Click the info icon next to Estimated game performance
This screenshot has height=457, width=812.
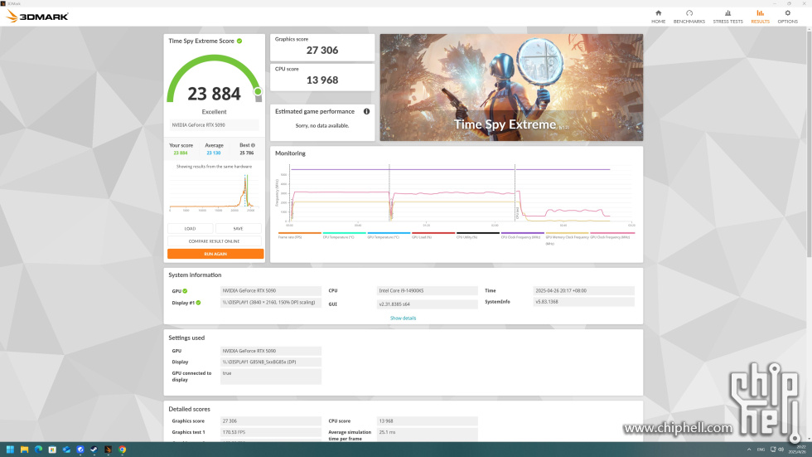click(x=366, y=111)
